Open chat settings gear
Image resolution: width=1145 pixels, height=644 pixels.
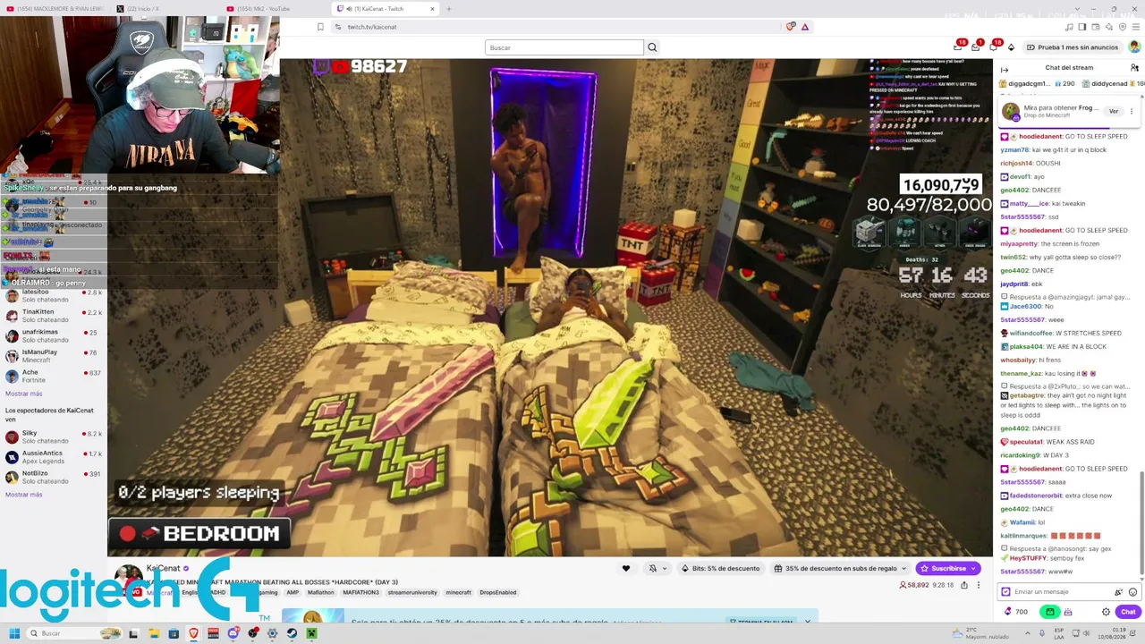[1106, 612]
